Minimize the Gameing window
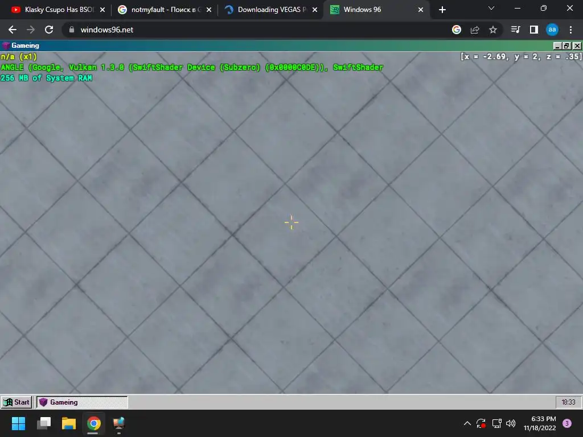Image resolution: width=583 pixels, height=437 pixels. pos(557,46)
